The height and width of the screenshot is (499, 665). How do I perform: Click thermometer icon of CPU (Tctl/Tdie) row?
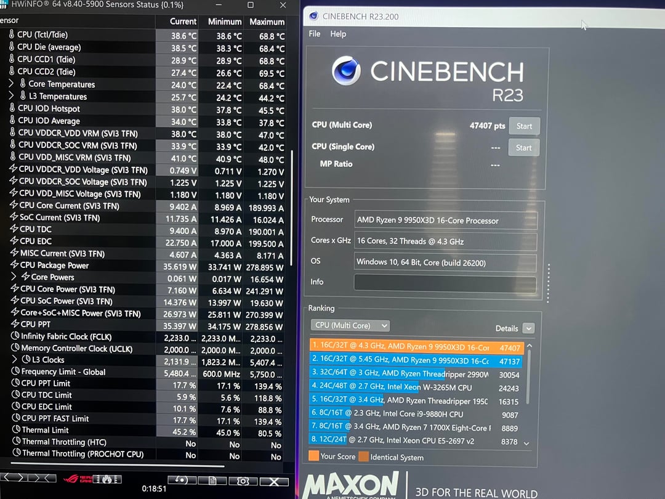(x=12, y=34)
